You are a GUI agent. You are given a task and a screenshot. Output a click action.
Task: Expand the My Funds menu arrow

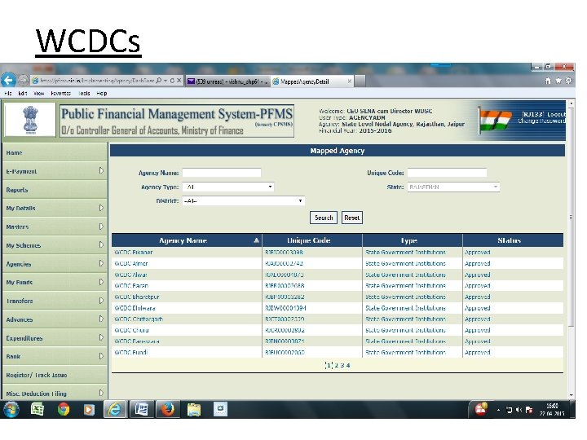101,282
